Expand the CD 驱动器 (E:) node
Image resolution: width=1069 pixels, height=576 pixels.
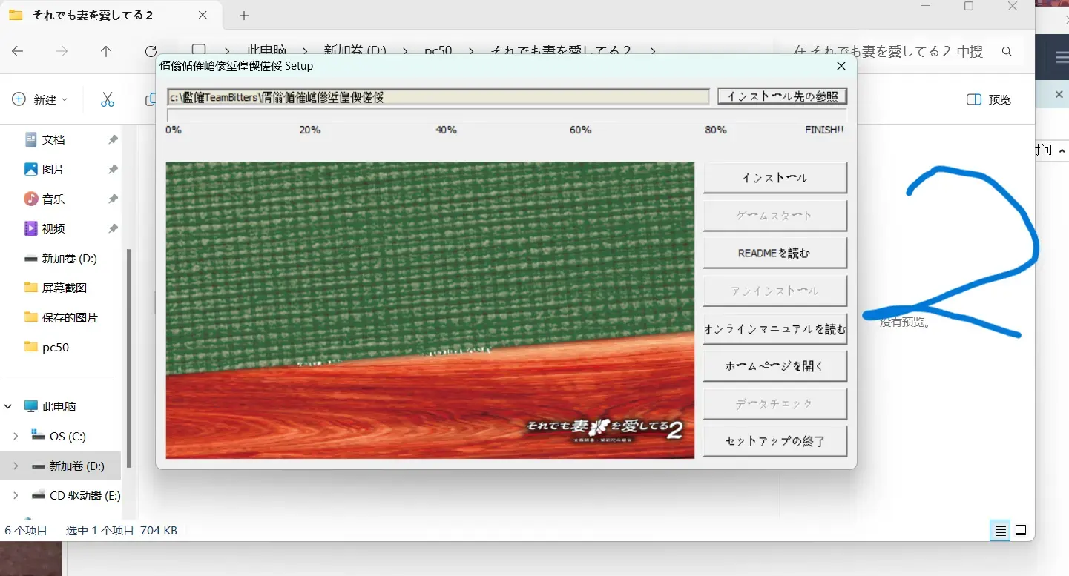click(16, 495)
